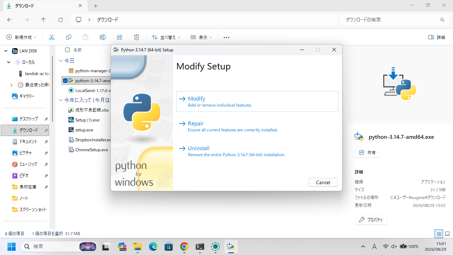
Task: Click the taskbar 検索 search box
Action: point(59,246)
